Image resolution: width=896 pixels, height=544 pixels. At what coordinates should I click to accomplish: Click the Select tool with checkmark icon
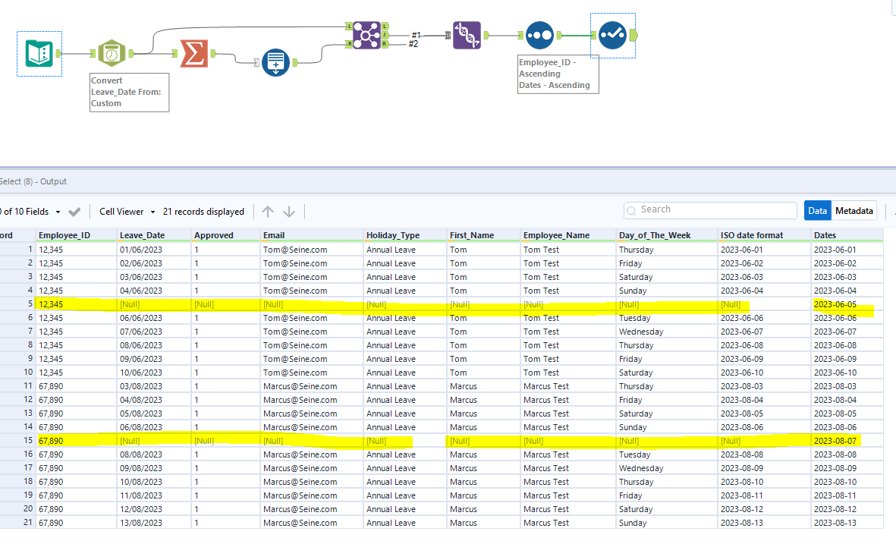tap(612, 35)
